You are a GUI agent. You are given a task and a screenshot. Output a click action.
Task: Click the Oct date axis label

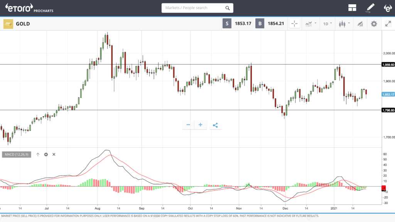(190, 209)
